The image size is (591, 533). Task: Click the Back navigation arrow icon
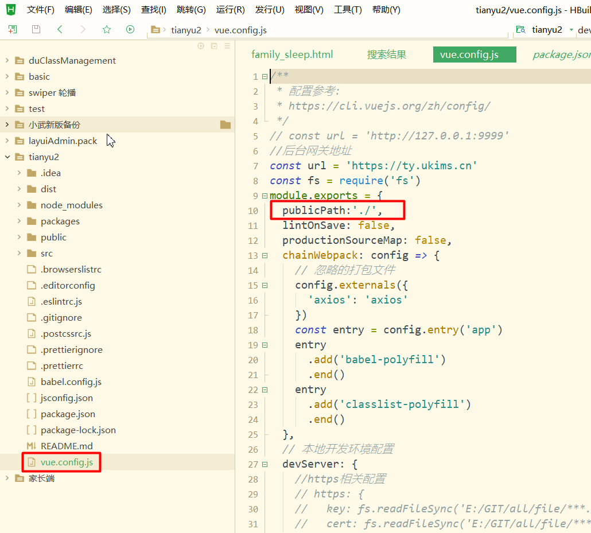pyautogui.click(x=59, y=29)
